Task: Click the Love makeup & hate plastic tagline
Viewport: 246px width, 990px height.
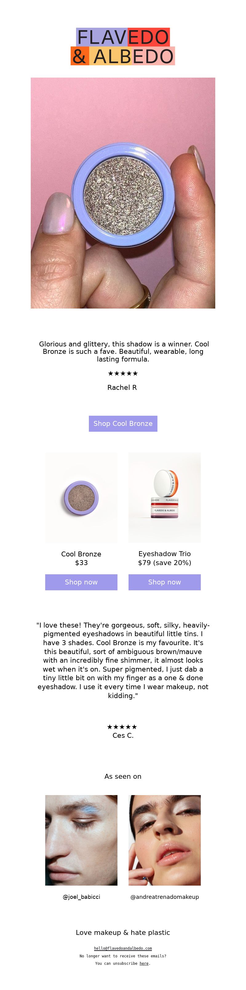Action: 123,932
